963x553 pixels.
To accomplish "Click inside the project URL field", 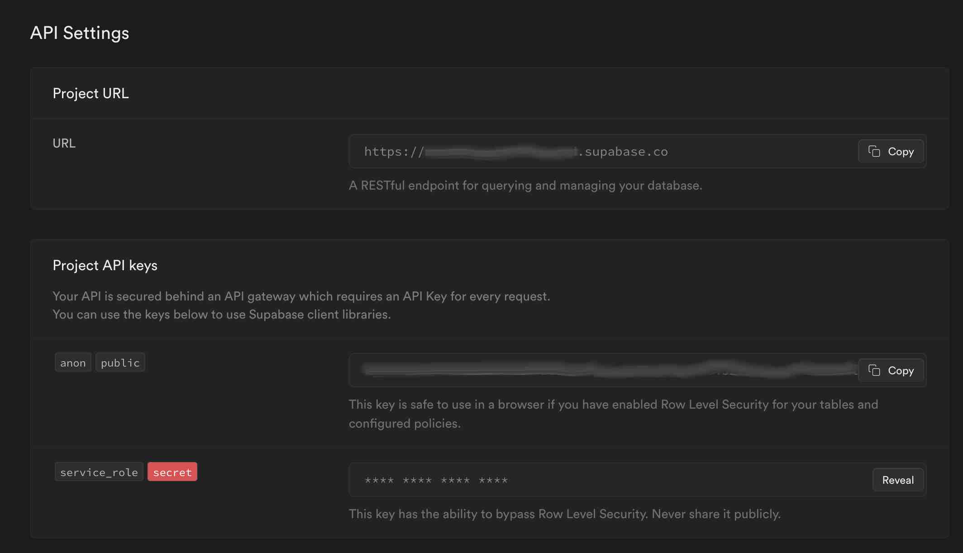I will click(x=588, y=152).
